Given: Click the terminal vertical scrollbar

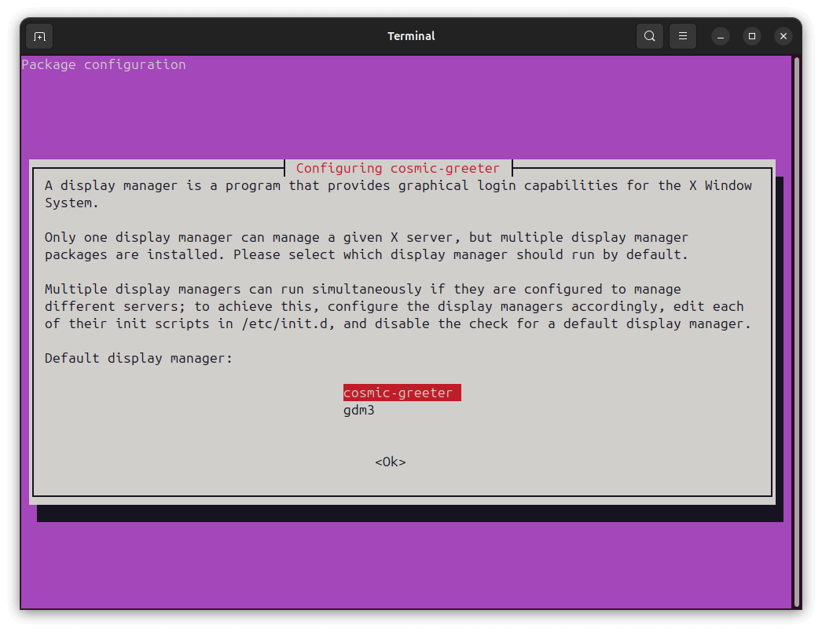Looking at the screenshot, I should [796, 330].
